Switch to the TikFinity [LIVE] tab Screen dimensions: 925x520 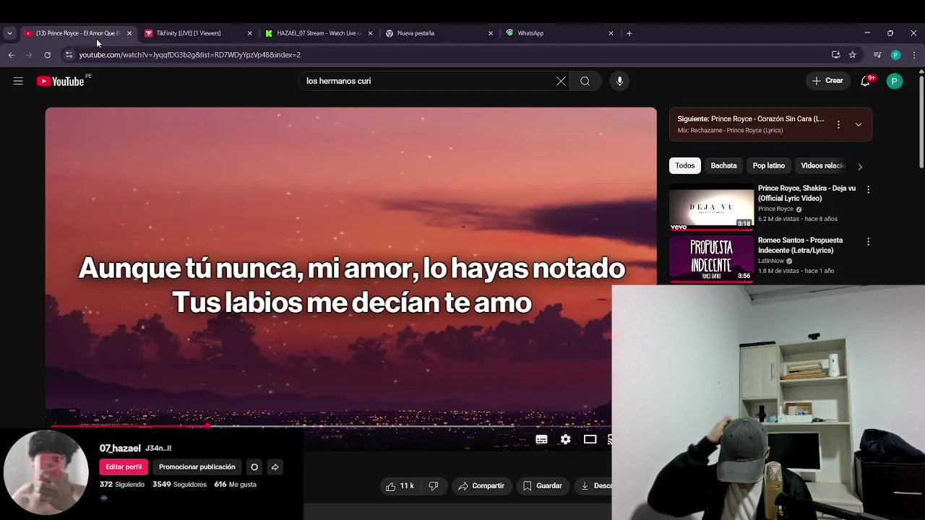pyautogui.click(x=188, y=33)
